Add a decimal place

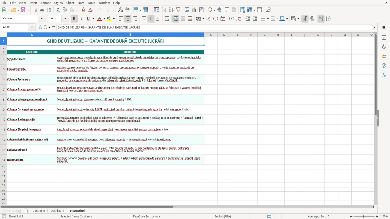231,19
